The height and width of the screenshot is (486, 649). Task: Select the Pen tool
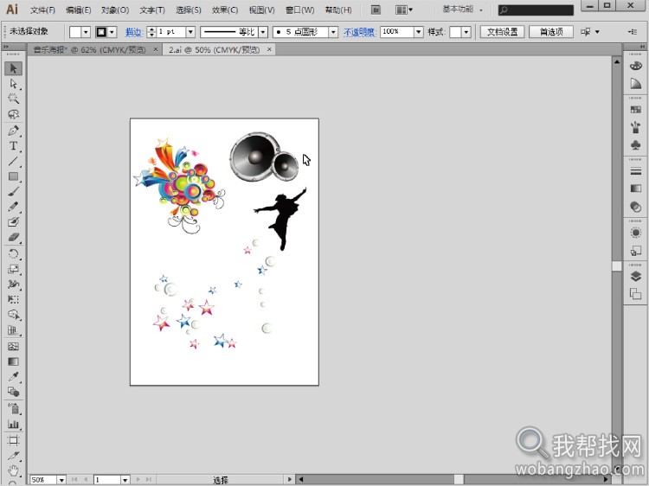point(13,131)
